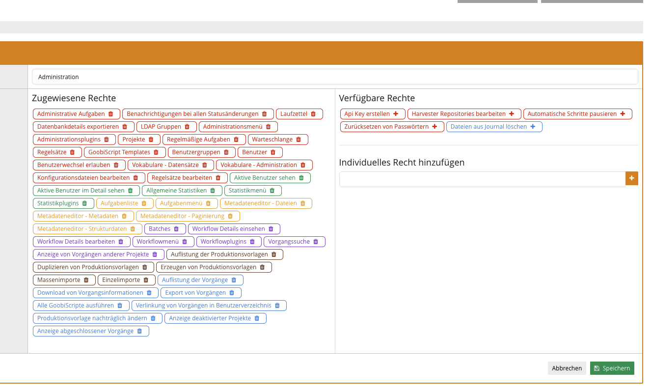Remove Workflowplugins right via trash icon
This screenshot has width=652, height=392.
pyautogui.click(x=252, y=242)
